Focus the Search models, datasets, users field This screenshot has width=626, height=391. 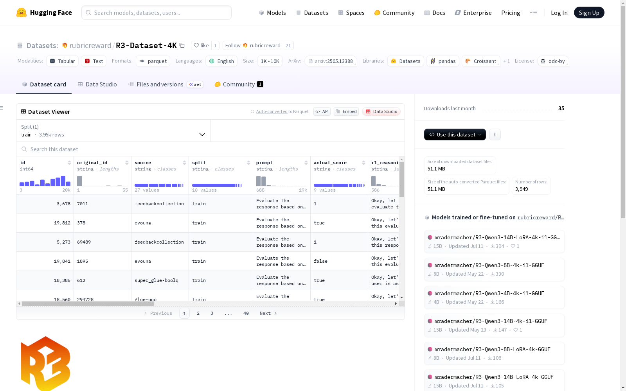click(x=156, y=13)
